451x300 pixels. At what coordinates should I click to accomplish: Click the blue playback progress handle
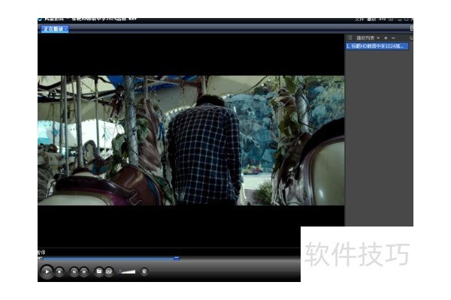pos(177,258)
